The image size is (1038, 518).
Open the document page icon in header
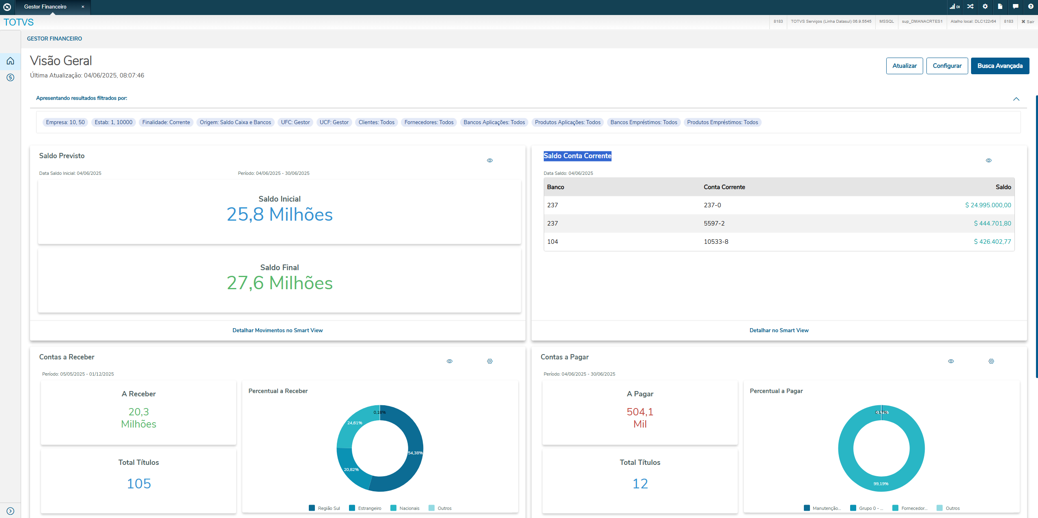[x=1000, y=6]
